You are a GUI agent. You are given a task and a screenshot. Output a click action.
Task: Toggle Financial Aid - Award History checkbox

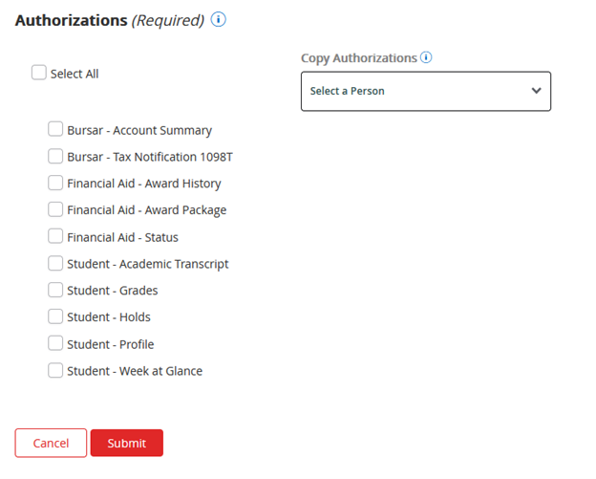point(55,183)
